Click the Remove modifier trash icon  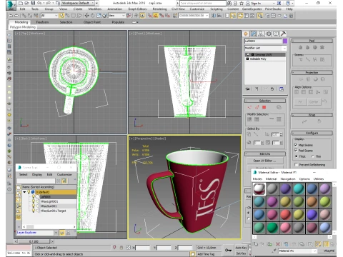point(272,89)
